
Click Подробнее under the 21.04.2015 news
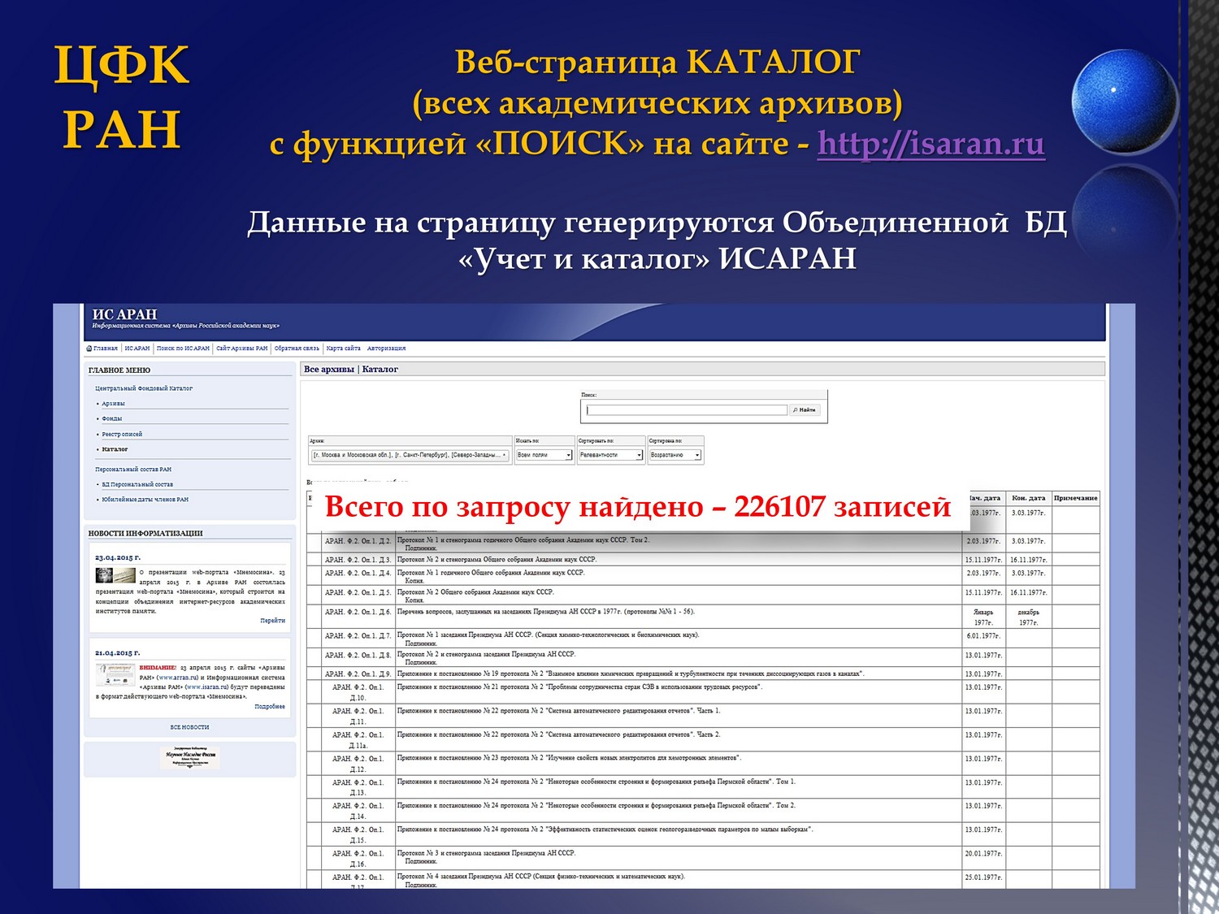[270, 707]
